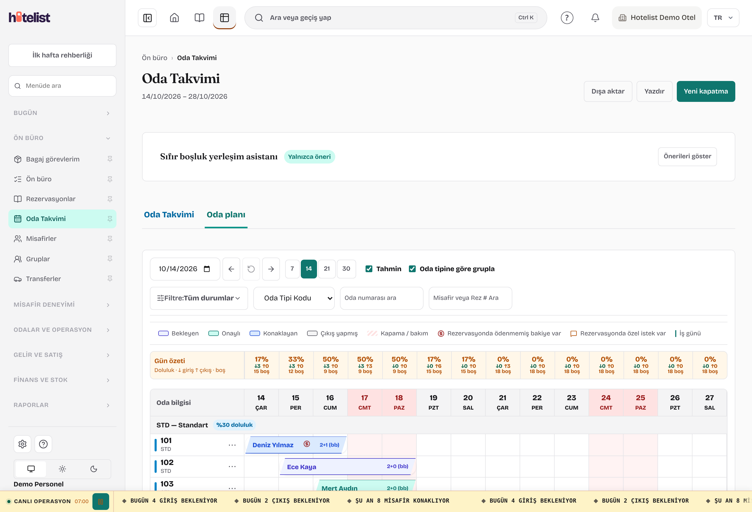
Task: Collapse ÖN BÜRO sidebar section
Action: coord(62,138)
